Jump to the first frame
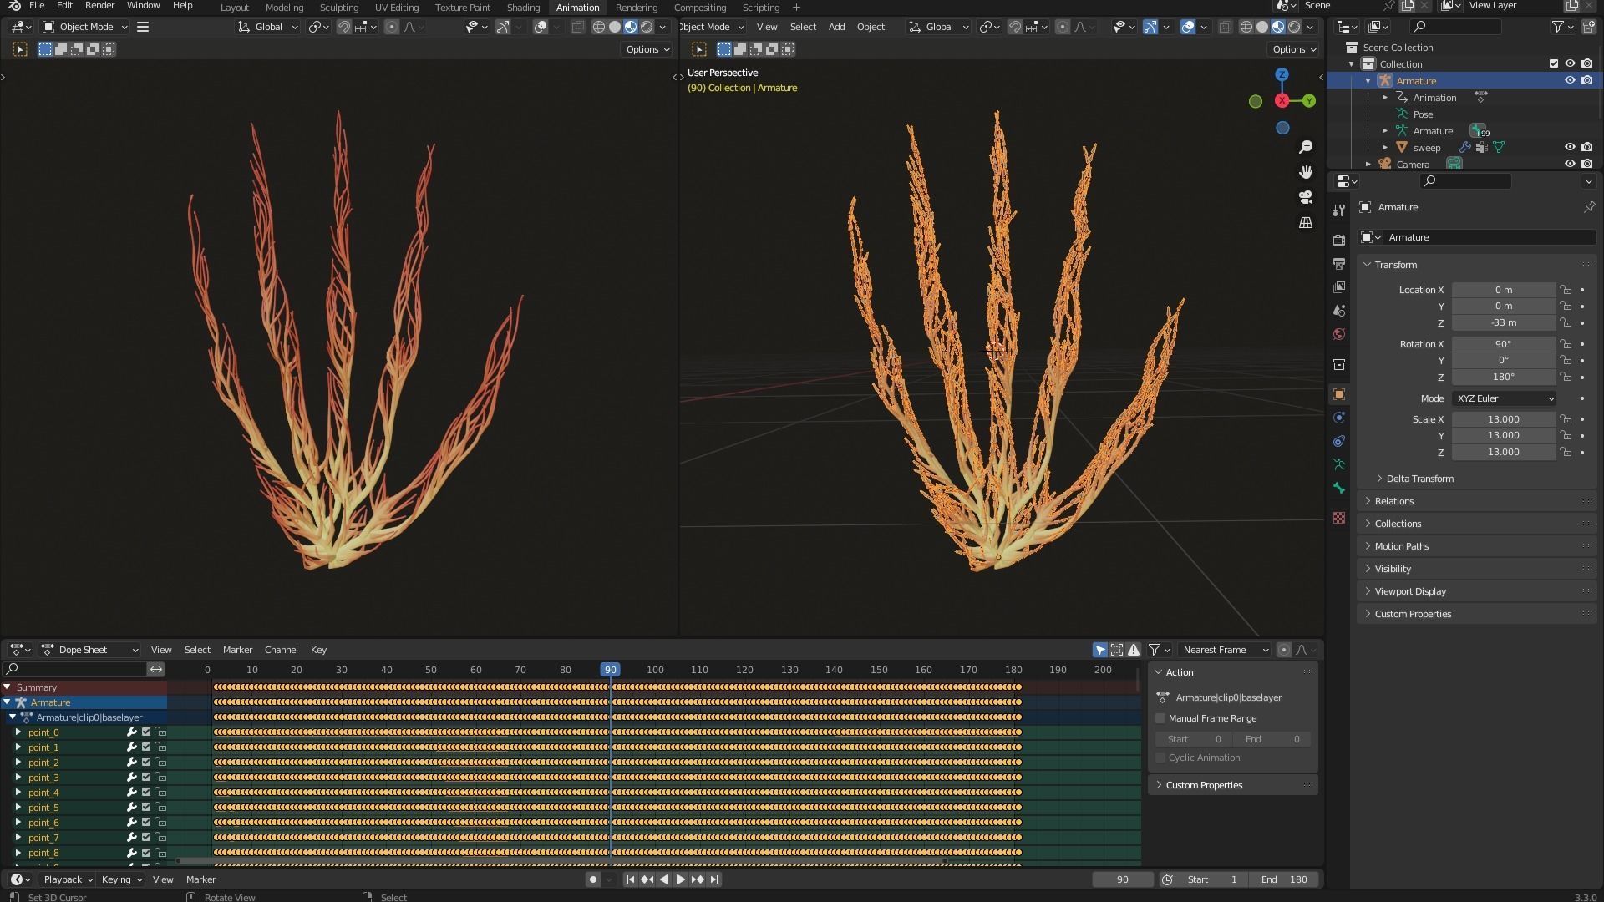The height and width of the screenshot is (902, 1604). pyautogui.click(x=630, y=879)
